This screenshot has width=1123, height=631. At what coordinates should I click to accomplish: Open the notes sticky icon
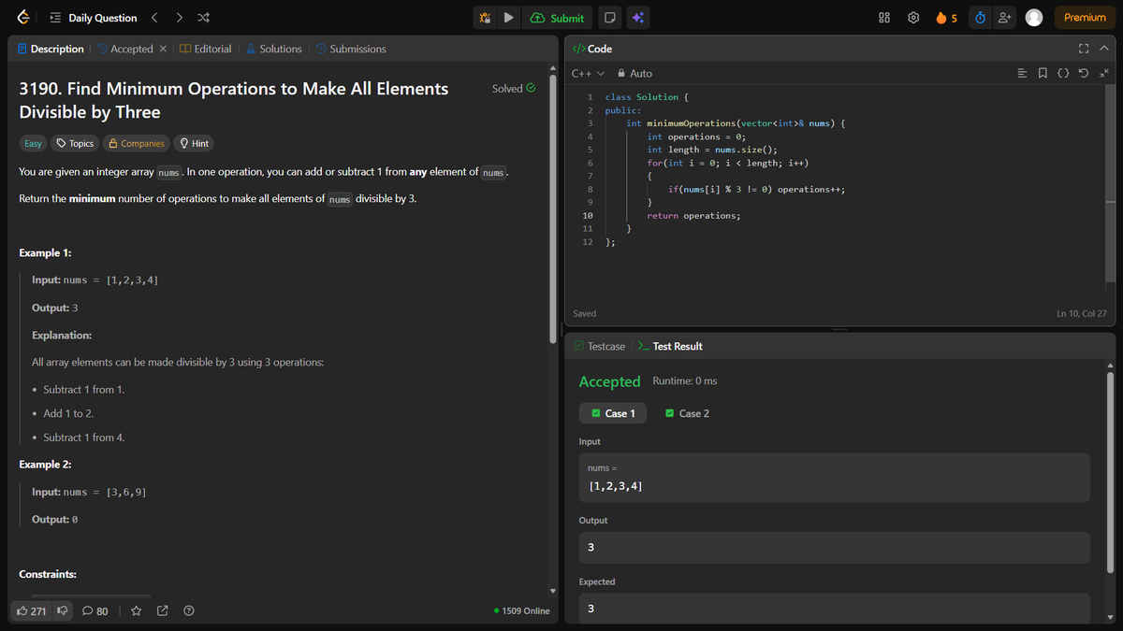[x=609, y=18]
